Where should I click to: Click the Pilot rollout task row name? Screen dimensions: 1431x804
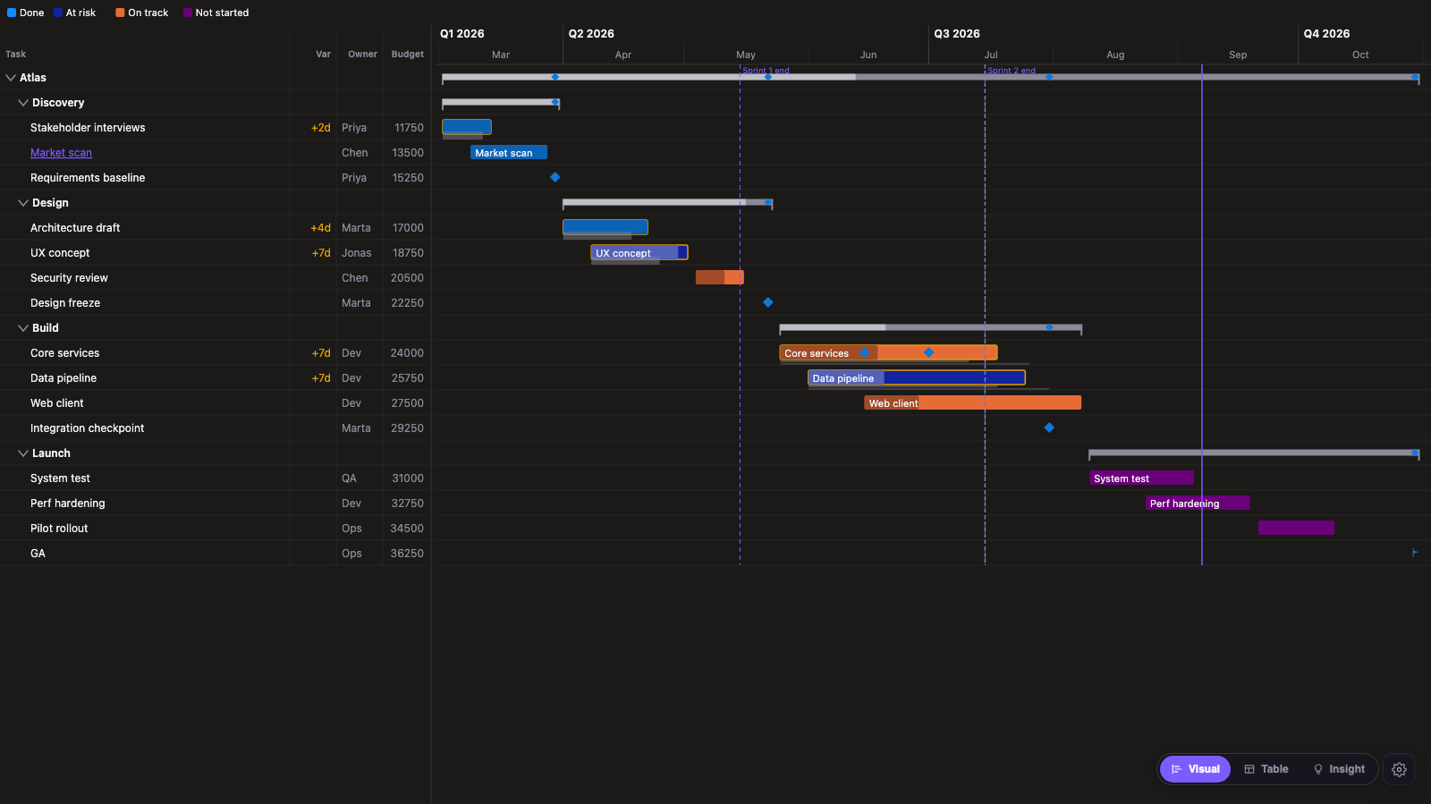point(59,529)
